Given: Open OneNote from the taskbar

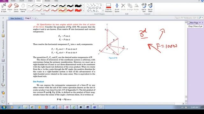Looking at the screenshot, I should click(x=67, y=107).
